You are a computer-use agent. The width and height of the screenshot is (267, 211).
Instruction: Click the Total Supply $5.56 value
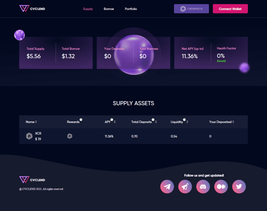[x=34, y=56]
